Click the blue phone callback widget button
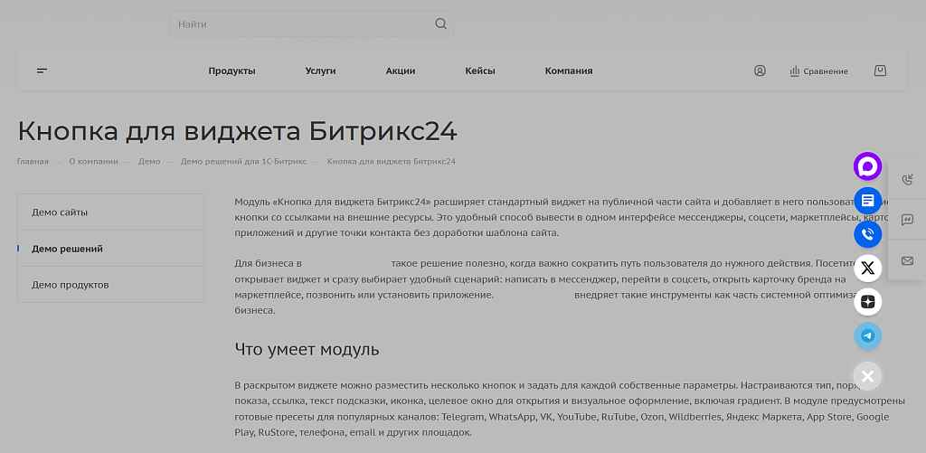 (x=867, y=234)
